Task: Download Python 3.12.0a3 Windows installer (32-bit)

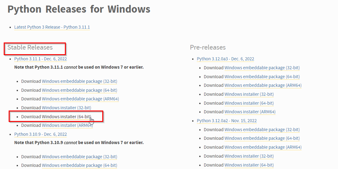Action: [x=249, y=94]
